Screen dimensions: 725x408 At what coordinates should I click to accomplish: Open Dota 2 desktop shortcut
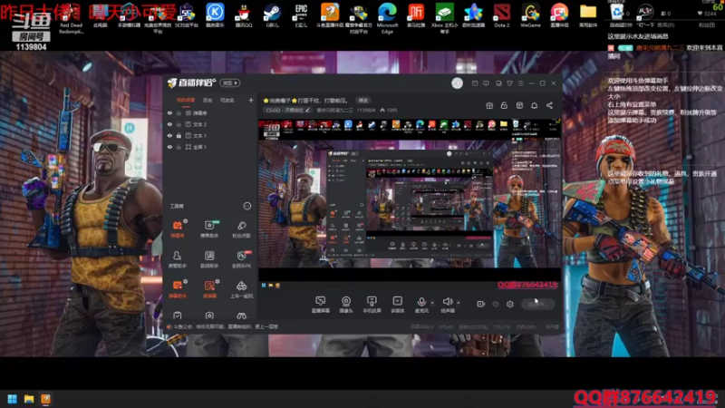(502, 15)
